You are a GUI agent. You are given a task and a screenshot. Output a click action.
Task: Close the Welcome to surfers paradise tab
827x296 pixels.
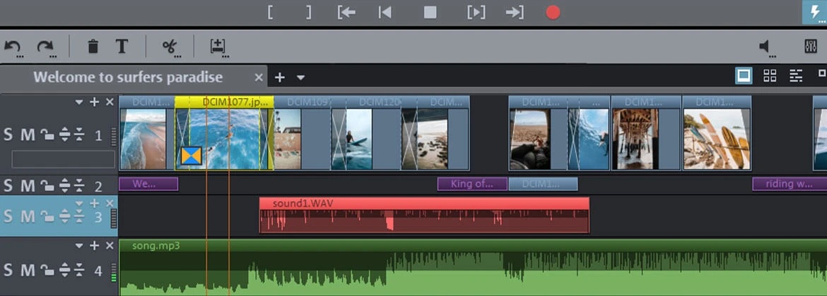259,78
